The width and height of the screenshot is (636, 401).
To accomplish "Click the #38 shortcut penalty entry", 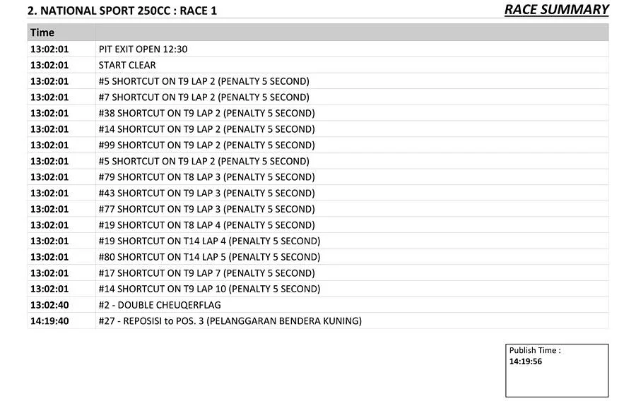I will (x=206, y=113).
